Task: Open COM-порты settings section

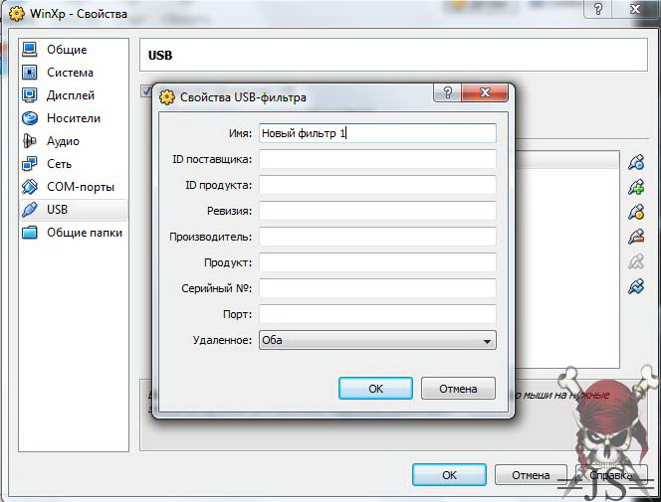Action: pyautogui.click(x=74, y=187)
